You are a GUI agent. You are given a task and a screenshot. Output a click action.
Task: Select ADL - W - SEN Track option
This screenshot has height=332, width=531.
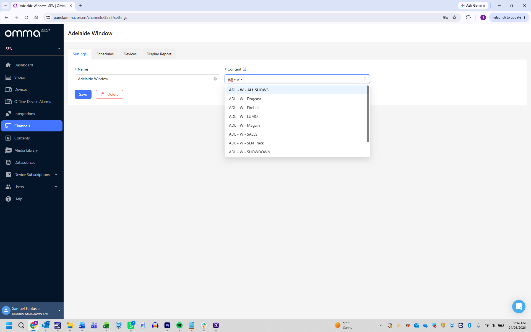tap(296, 143)
